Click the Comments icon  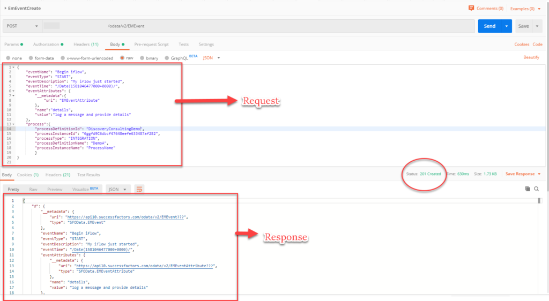pyautogui.click(x=471, y=8)
